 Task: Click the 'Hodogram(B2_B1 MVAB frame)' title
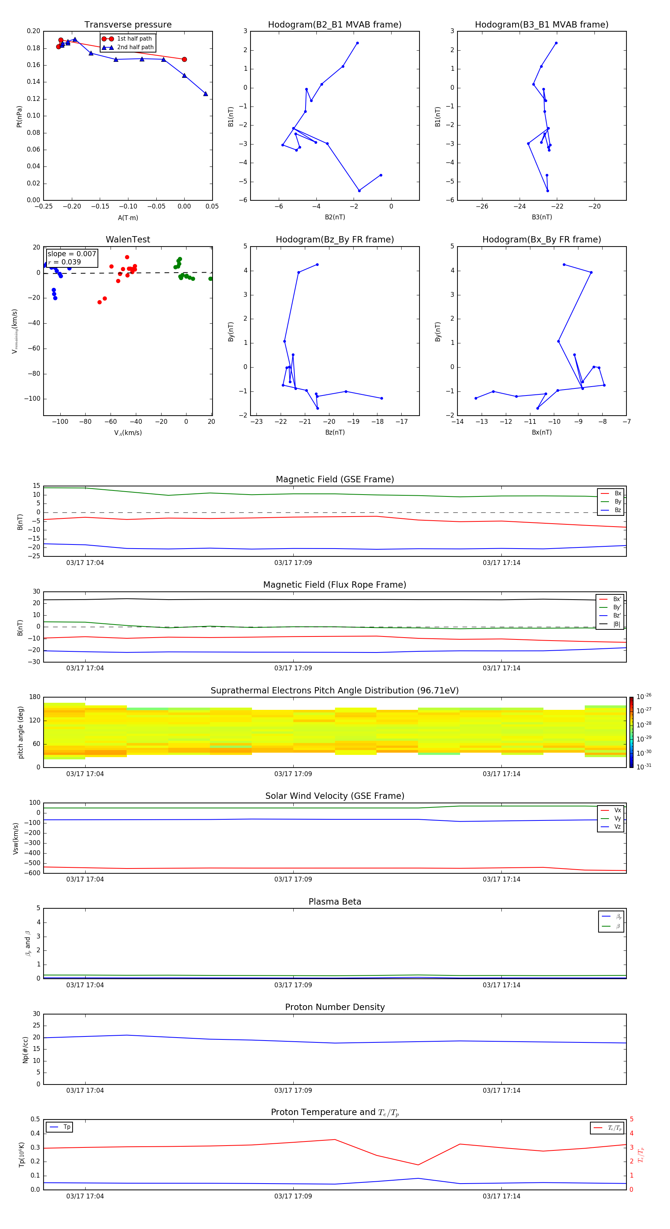(x=335, y=25)
